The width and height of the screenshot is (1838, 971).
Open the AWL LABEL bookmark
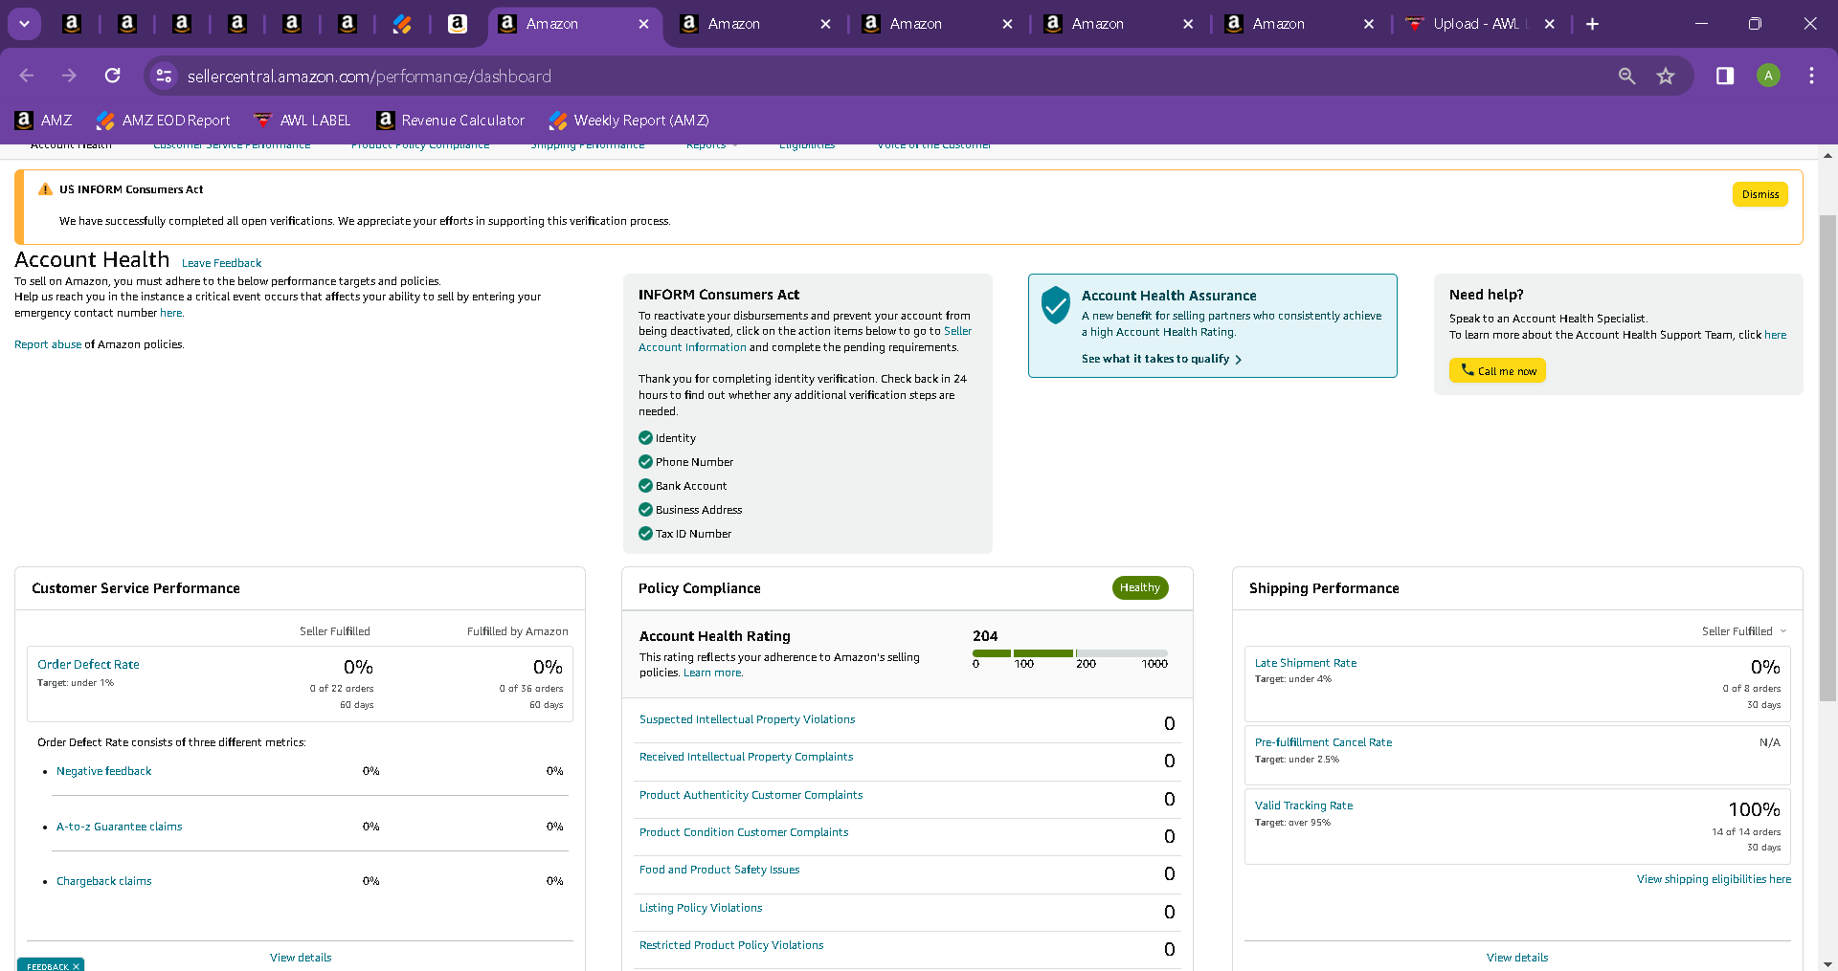[303, 121]
